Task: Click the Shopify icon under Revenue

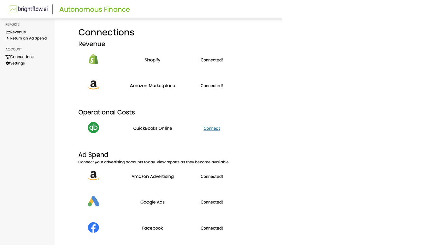Action: tap(93, 59)
